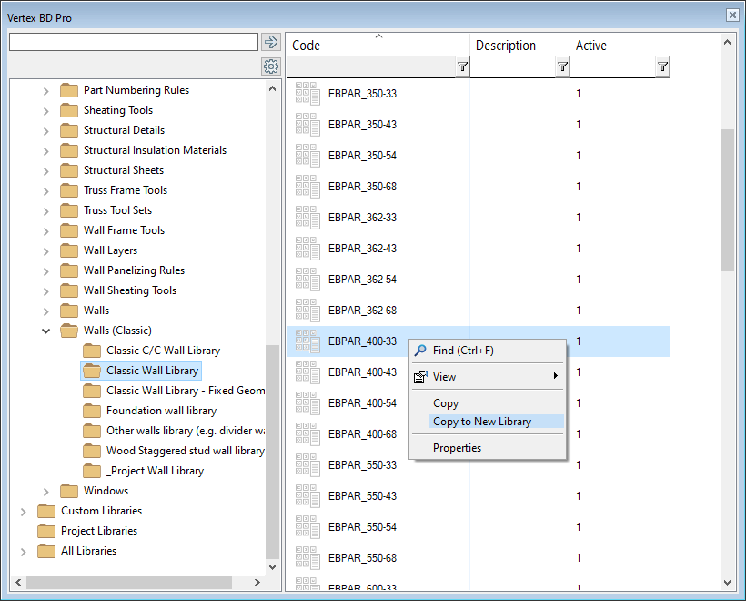The image size is (746, 601).
Task: Click the EBPAR_550-68 wall item icon
Action: tap(307, 558)
